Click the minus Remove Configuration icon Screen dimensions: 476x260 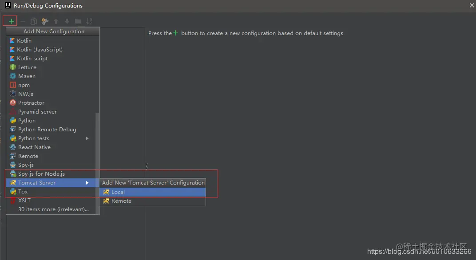22,21
